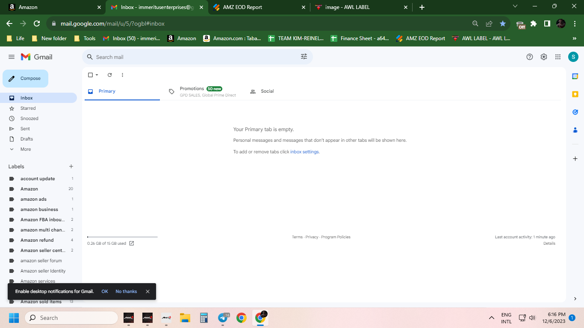Open Google apps grid
The width and height of the screenshot is (584, 328).
point(558,57)
